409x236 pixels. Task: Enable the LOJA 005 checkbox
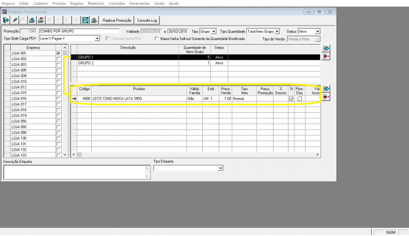tap(59, 70)
